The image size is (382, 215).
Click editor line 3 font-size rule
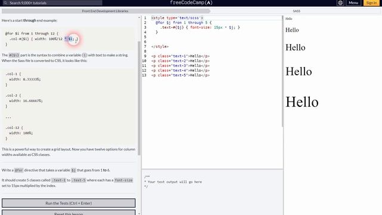pyautogui.click(x=200, y=27)
